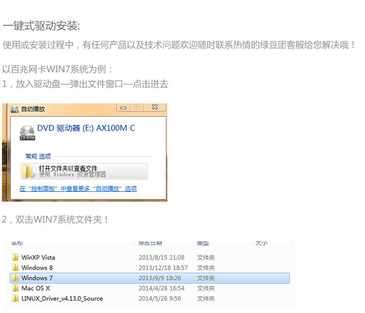Click the folder icon beside 打开文件夹以查看文件
The height and width of the screenshot is (313, 365).
[x=28, y=171]
